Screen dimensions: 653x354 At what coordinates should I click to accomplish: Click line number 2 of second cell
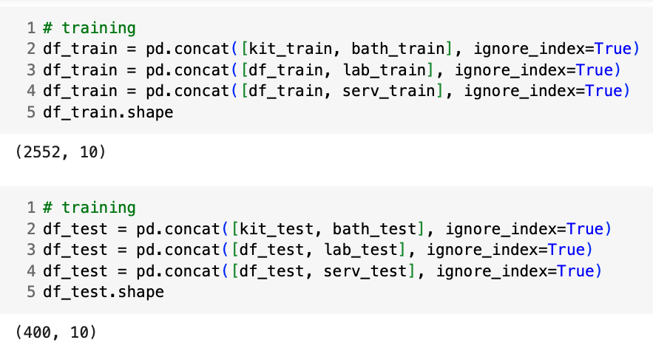pos(31,229)
